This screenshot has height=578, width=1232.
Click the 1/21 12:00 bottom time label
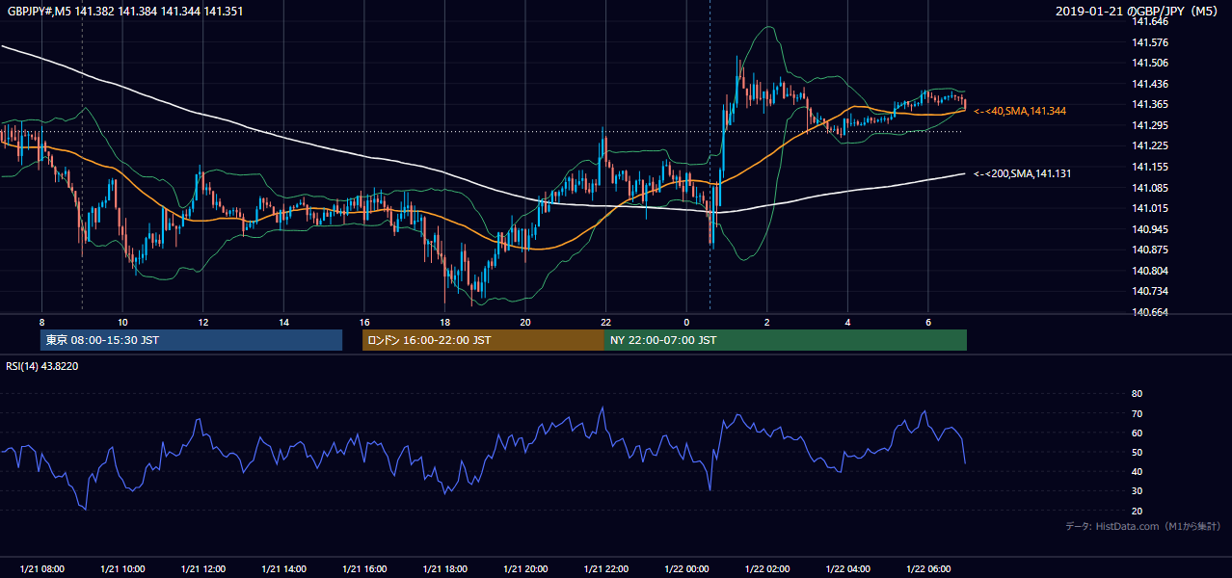202,569
